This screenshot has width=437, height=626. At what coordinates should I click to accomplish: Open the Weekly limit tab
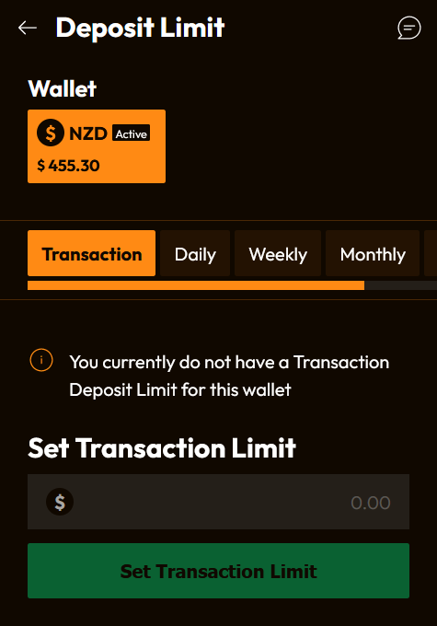click(x=278, y=253)
